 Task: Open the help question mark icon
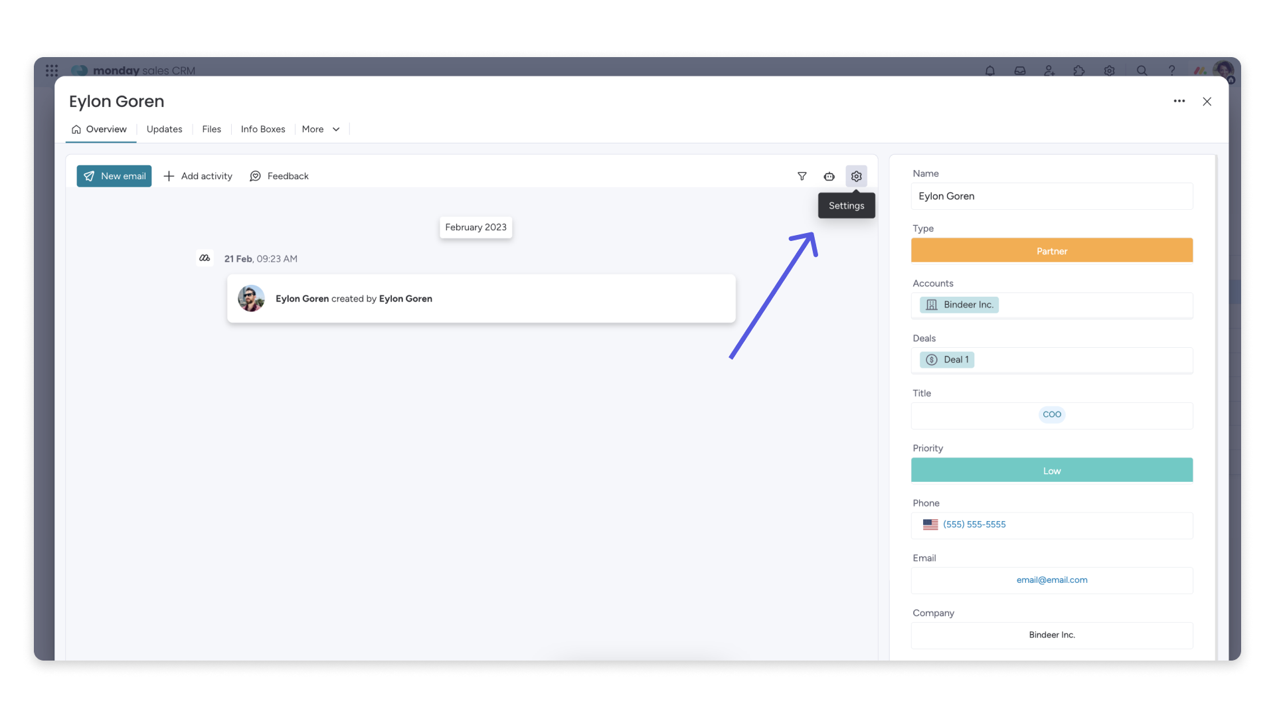pyautogui.click(x=1171, y=70)
